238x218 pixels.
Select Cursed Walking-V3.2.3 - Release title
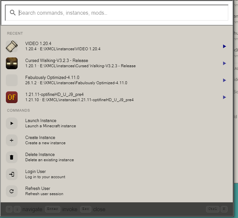tap(57, 60)
